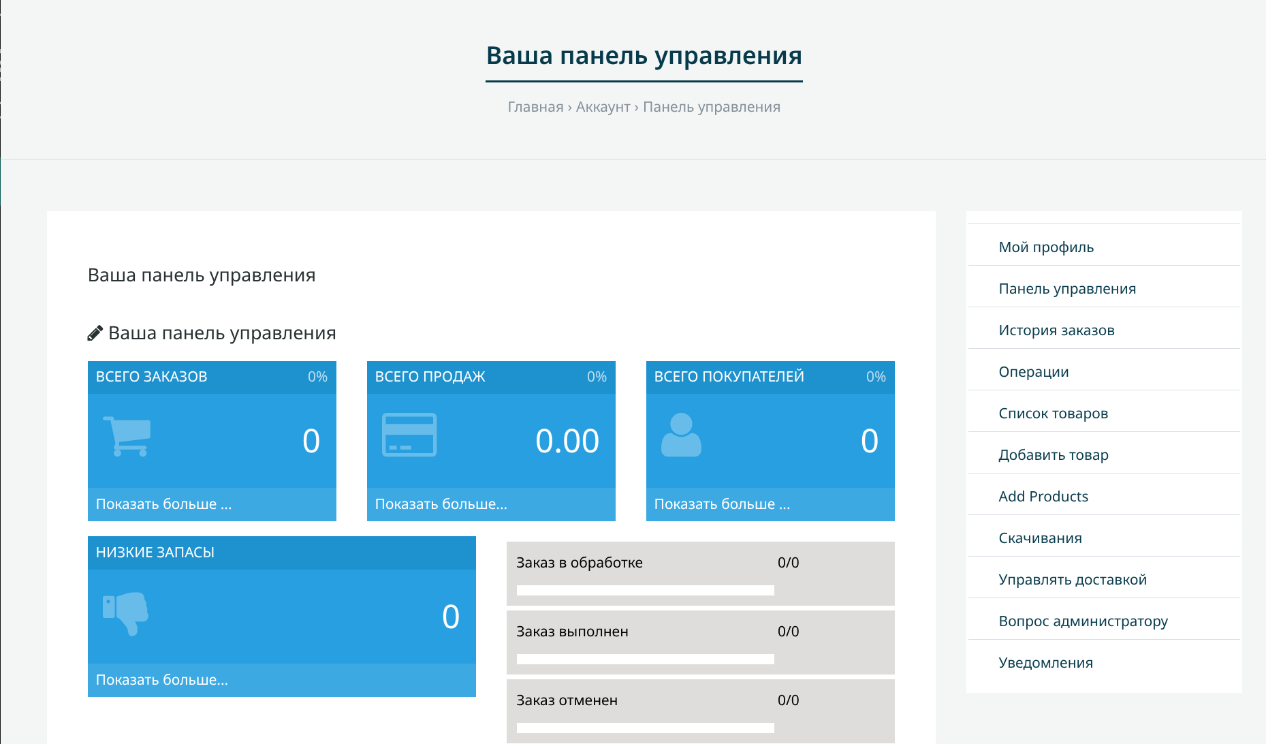
Task: Open 'Управлять доставкой' menu item
Action: [1073, 580]
